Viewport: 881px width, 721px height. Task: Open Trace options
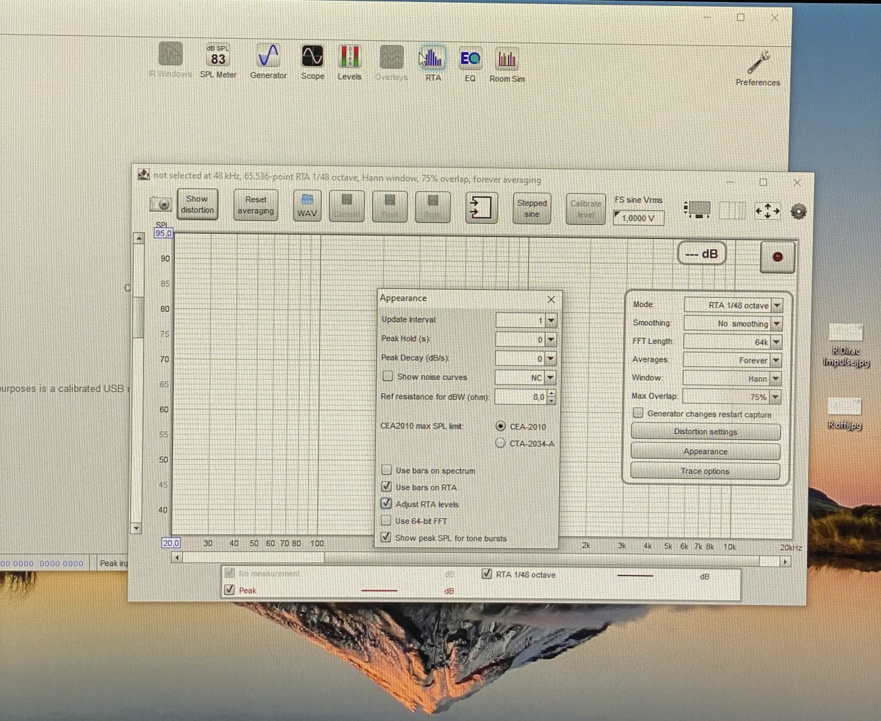coord(705,471)
